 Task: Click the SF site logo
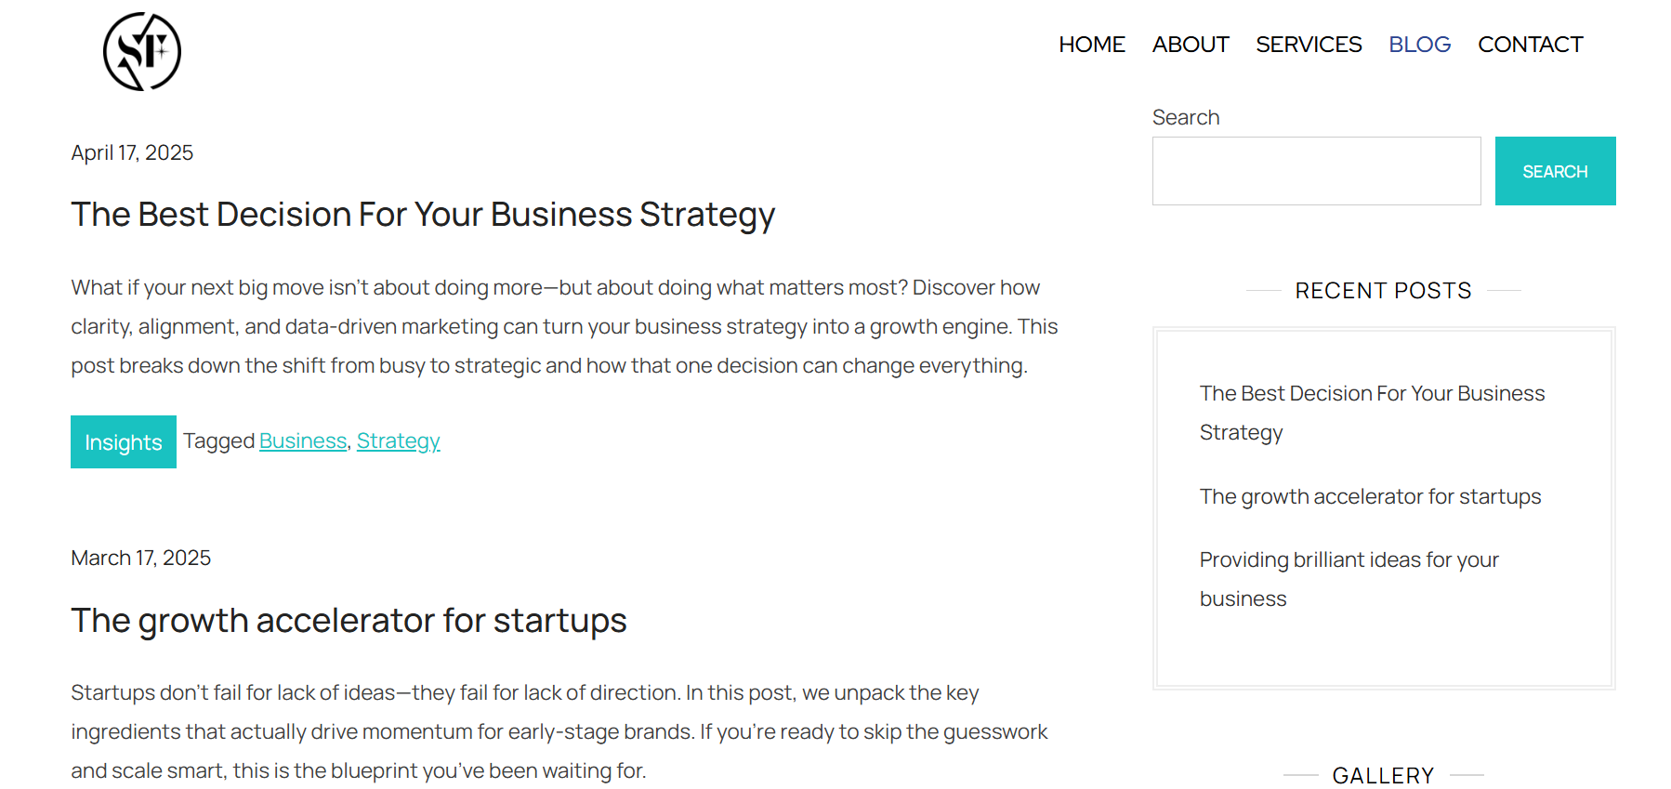142,51
